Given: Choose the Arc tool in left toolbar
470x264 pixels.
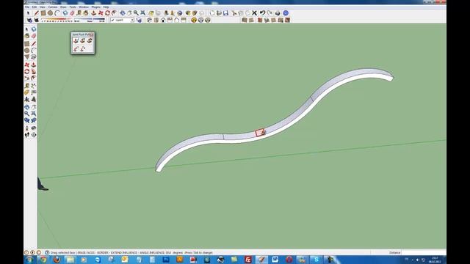Looking at the screenshot, I should [34, 51].
